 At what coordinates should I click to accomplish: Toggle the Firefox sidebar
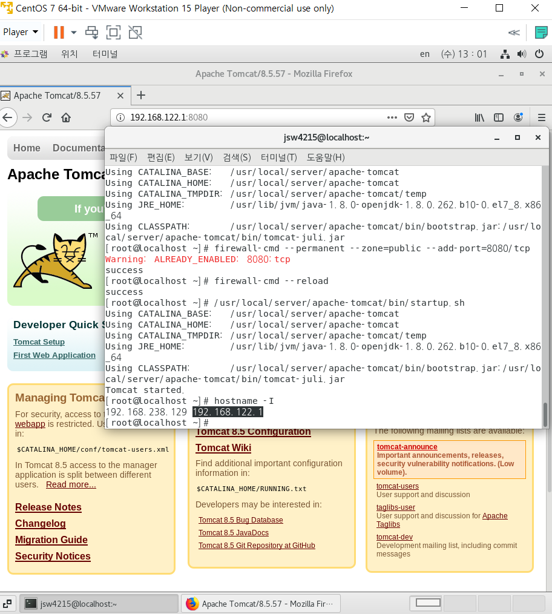click(498, 117)
